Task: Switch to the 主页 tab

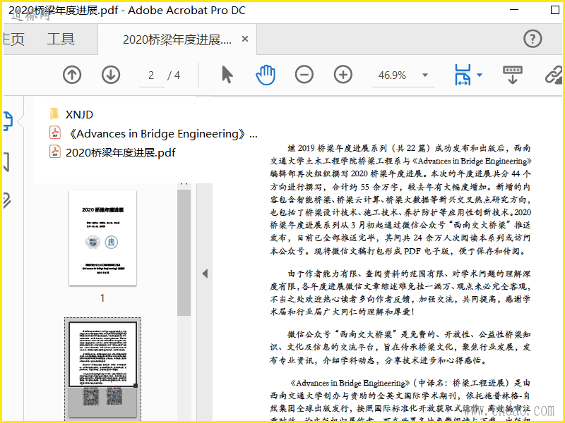Action: pyautogui.click(x=13, y=39)
